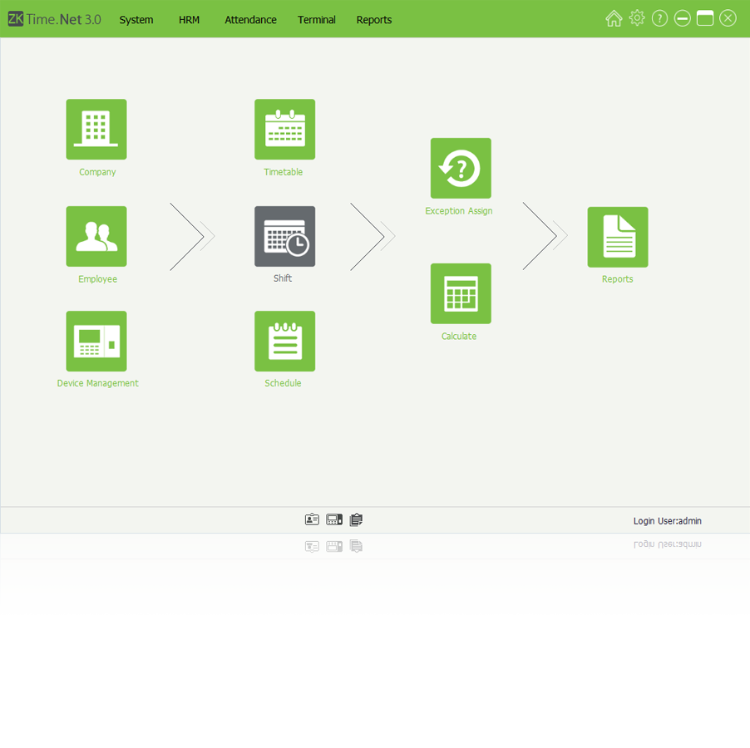
Task: Open the Reports menu in the menu bar
Action: (373, 20)
